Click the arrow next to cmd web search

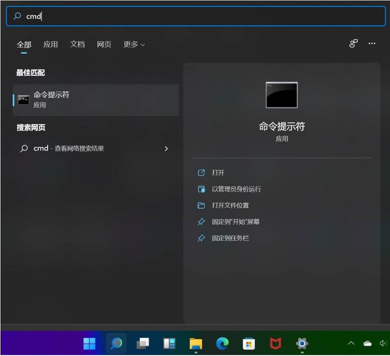point(166,149)
